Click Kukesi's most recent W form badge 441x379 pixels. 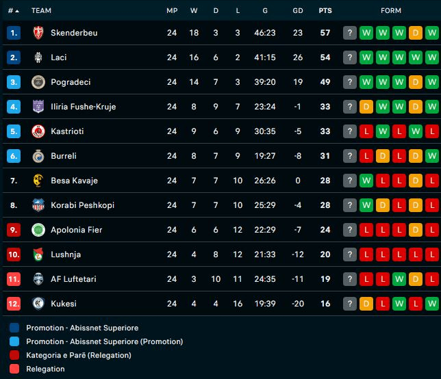431,304
